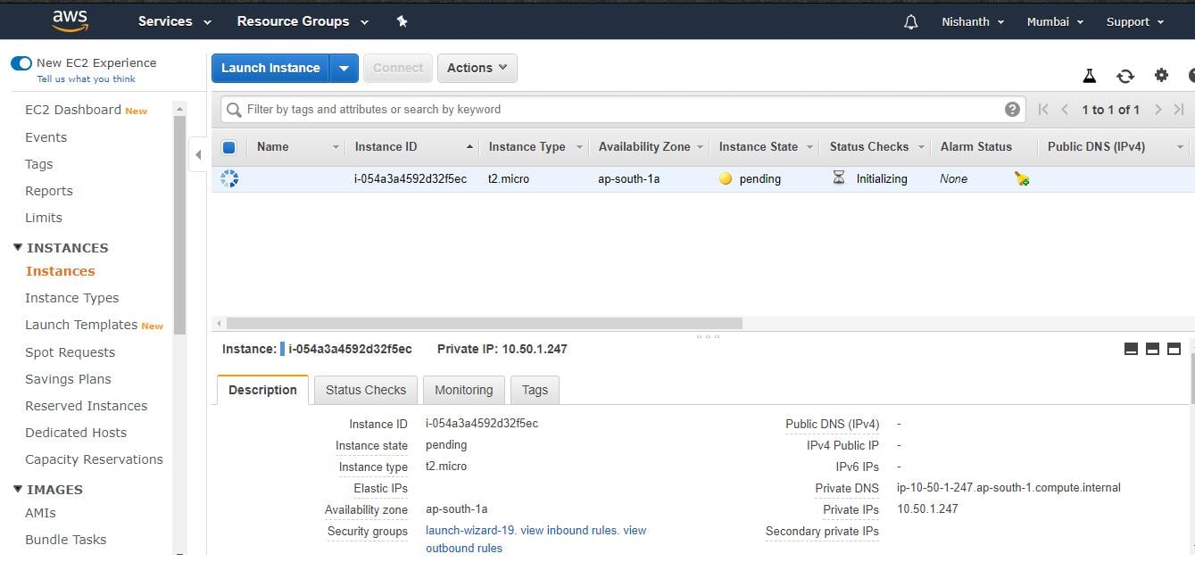Open the Support menu
Screen dimensions: 1195x562
(x=1135, y=21)
